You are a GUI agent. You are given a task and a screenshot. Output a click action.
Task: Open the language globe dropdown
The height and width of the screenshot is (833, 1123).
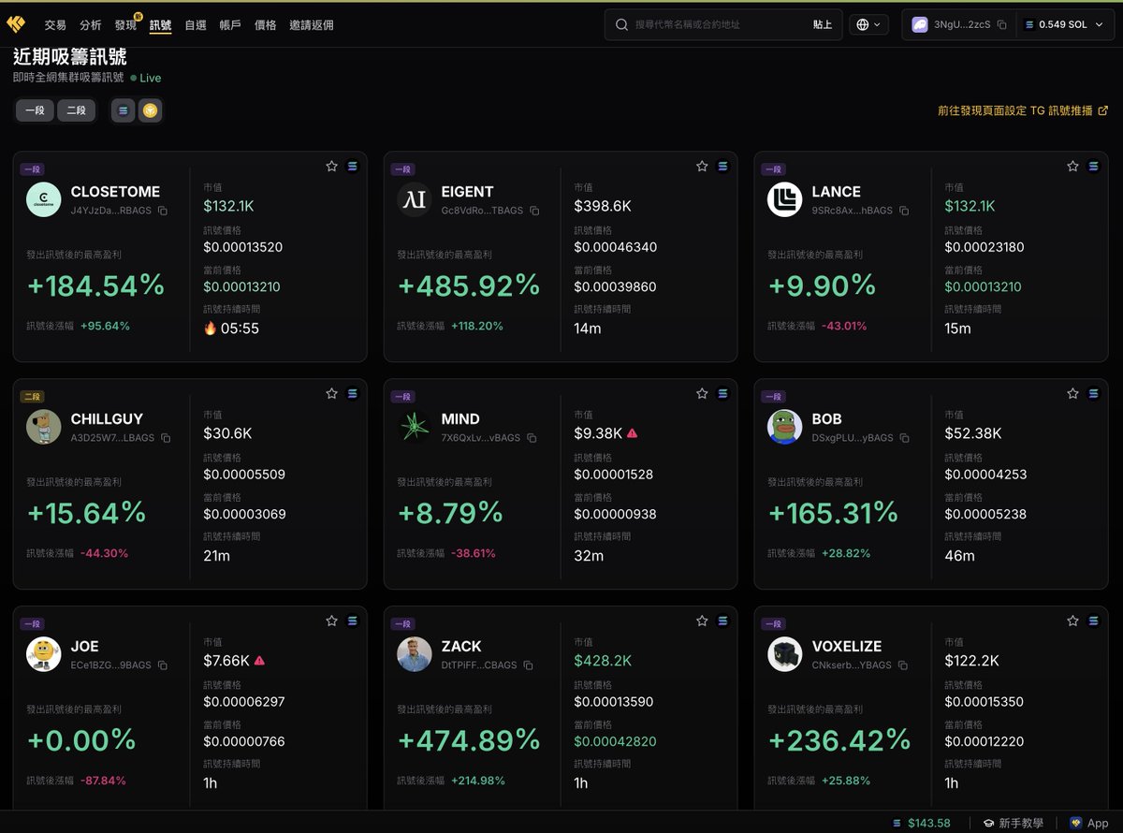(x=869, y=25)
